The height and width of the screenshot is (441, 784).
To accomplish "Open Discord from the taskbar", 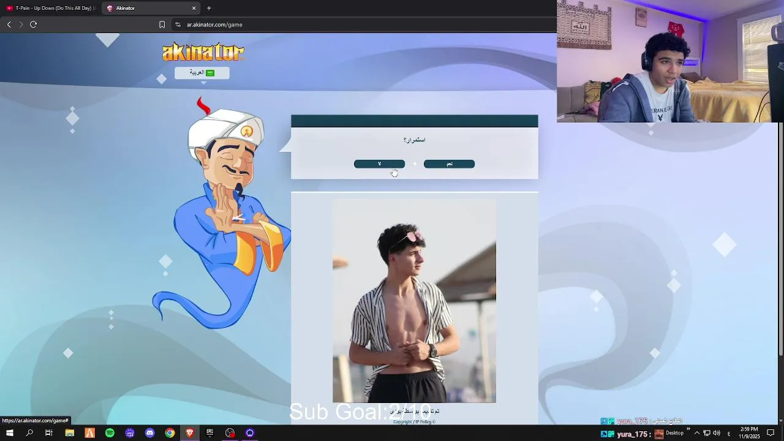I will coord(150,433).
